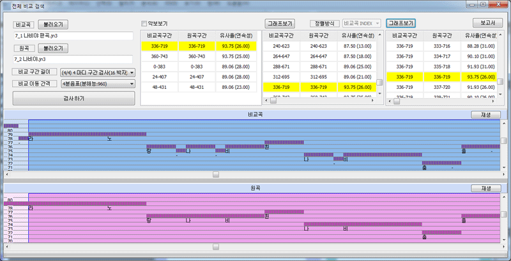Click 그래프보기 button beside 정렬방식
511x261 pixels.
[x=280, y=23]
